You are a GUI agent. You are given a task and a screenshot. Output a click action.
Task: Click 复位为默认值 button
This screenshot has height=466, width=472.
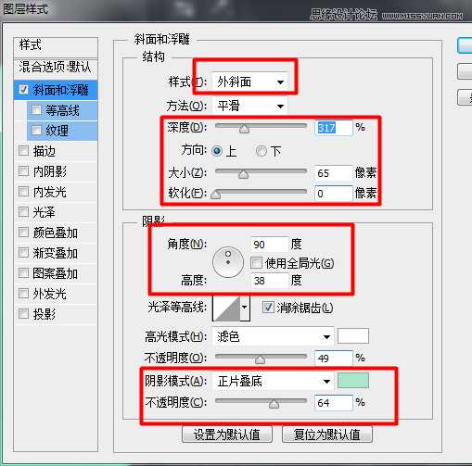[327, 435]
